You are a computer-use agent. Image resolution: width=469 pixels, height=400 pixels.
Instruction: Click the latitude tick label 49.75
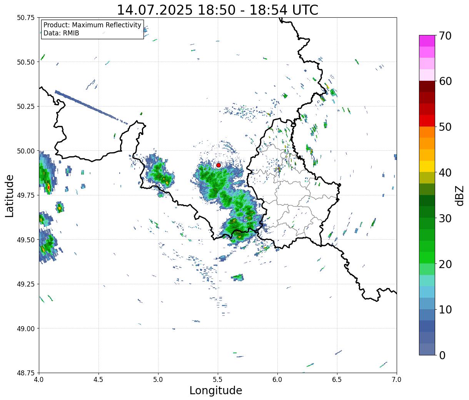[26, 195]
